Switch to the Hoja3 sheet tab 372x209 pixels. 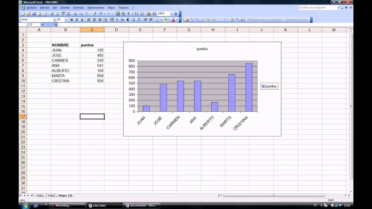coord(51,195)
